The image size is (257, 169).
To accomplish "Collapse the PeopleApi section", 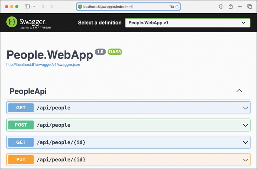I will tap(239, 91).
